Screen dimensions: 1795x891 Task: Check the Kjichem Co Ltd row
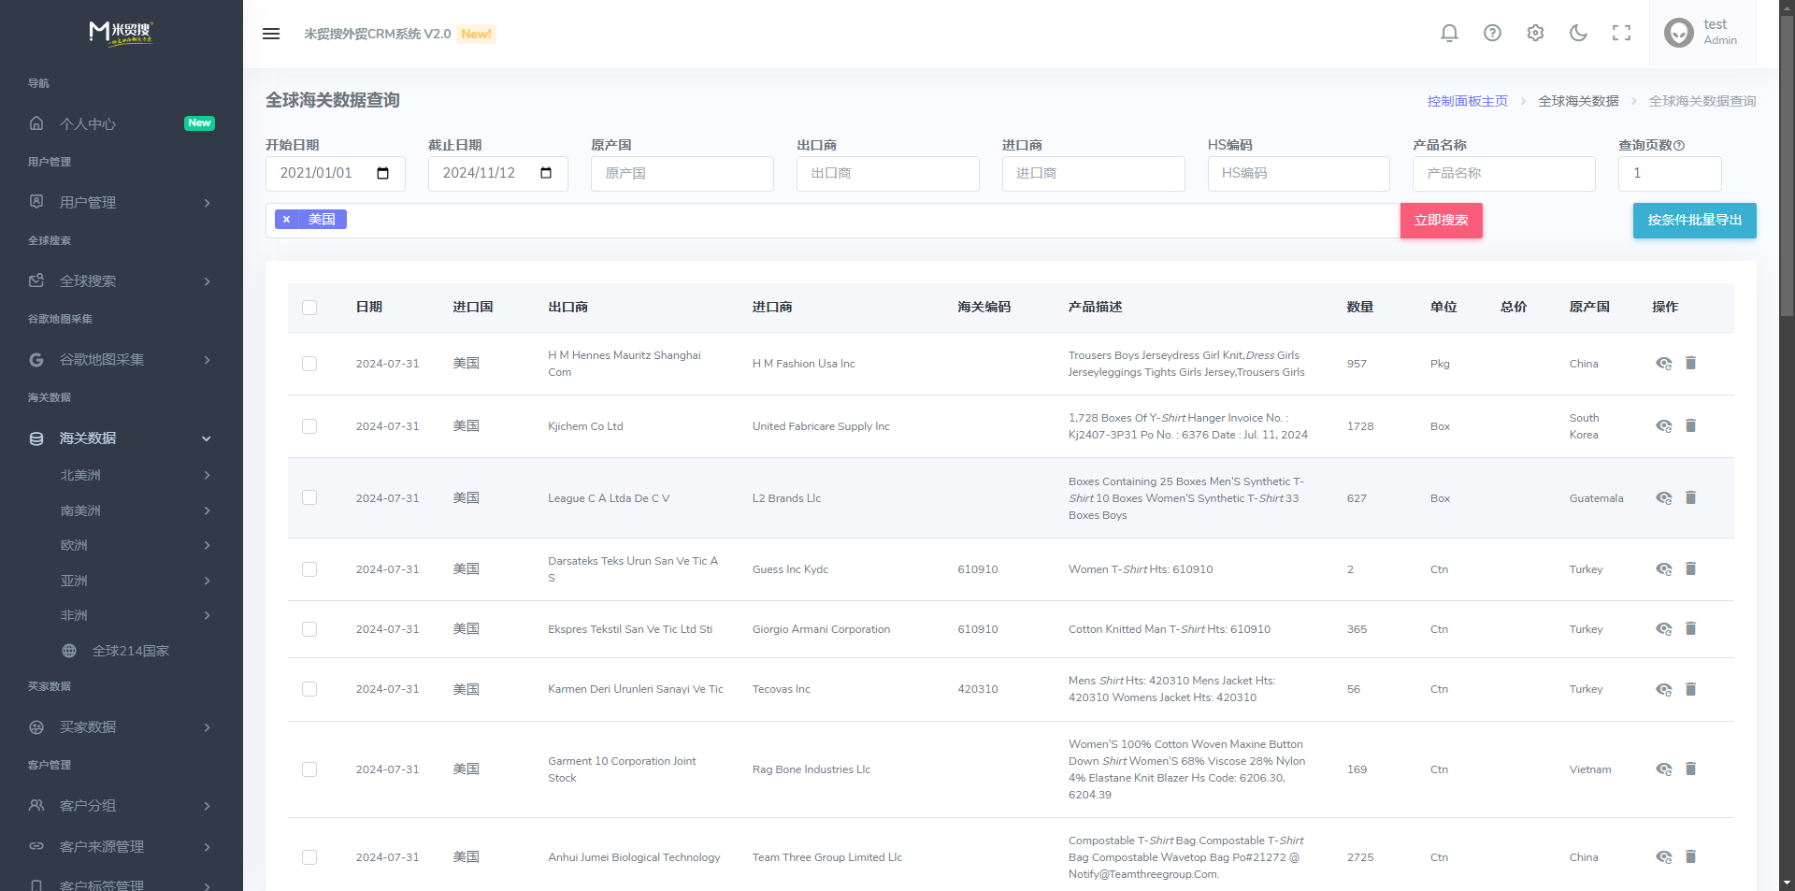(x=309, y=426)
